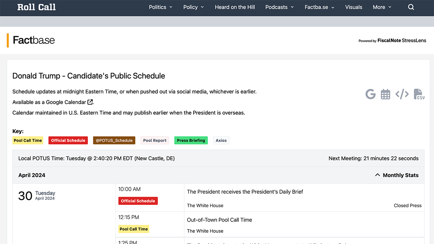
Task: Click the Next Meeting countdown text
Action: (x=374, y=158)
